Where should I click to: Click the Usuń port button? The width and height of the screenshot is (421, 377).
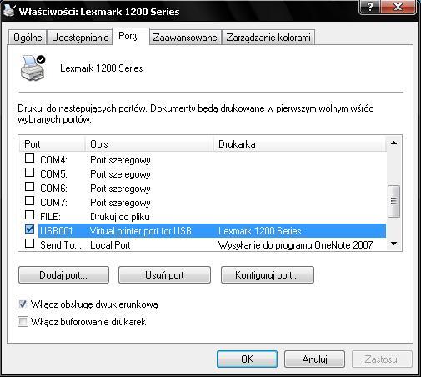[x=164, y=275]
